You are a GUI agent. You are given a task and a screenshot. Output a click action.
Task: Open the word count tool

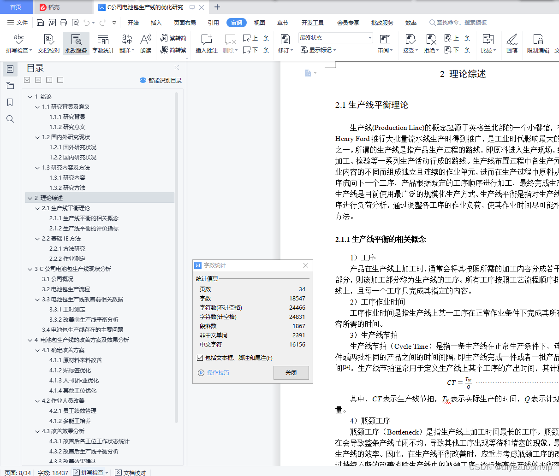click(x=103, y=44)
